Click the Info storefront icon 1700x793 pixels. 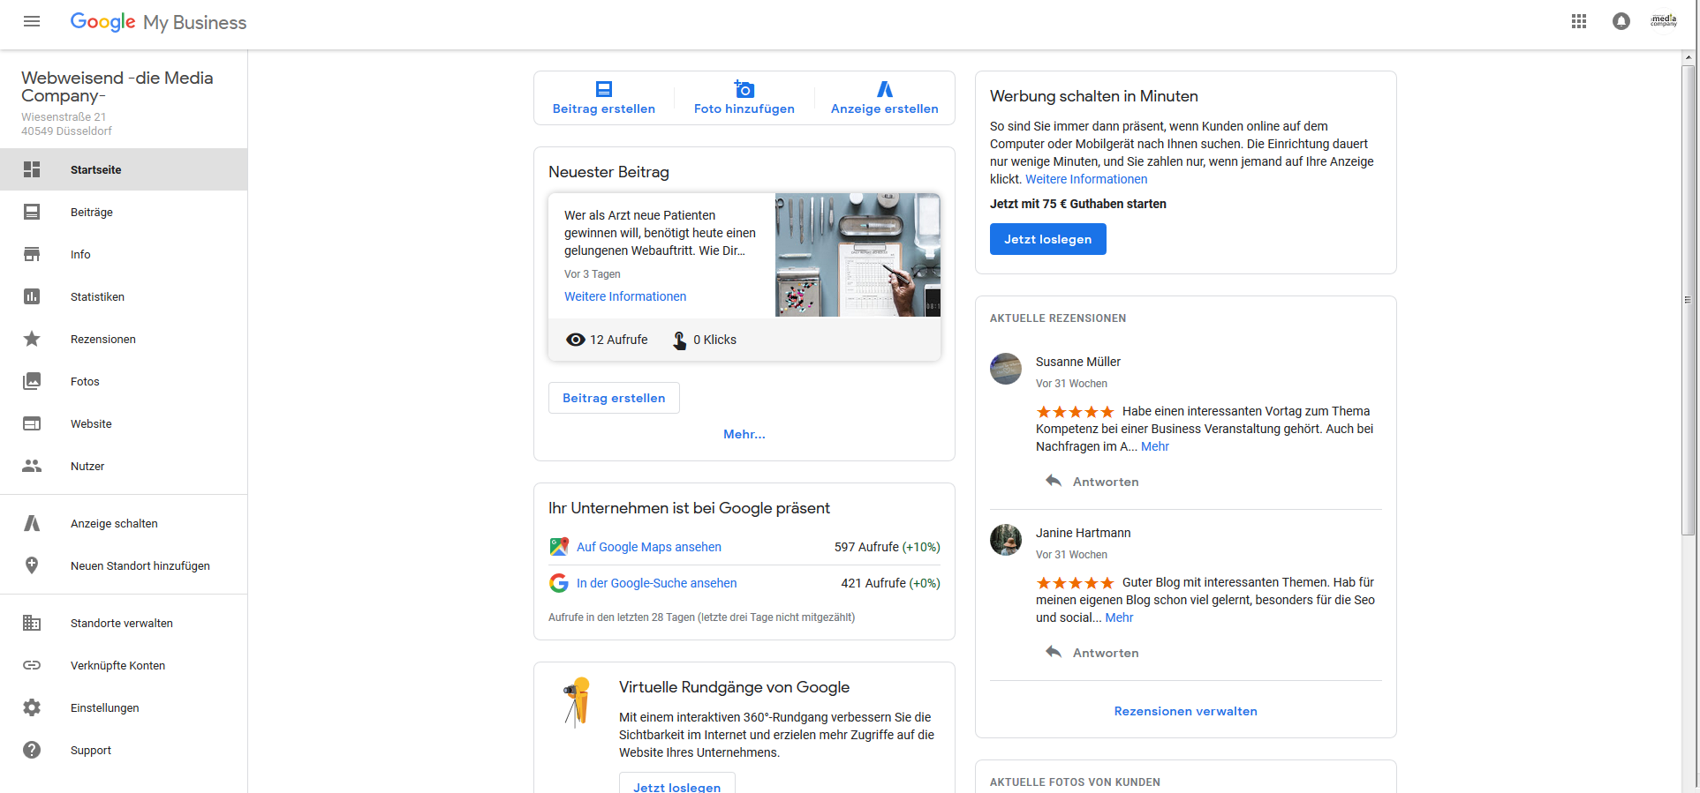tap(32, 254)
